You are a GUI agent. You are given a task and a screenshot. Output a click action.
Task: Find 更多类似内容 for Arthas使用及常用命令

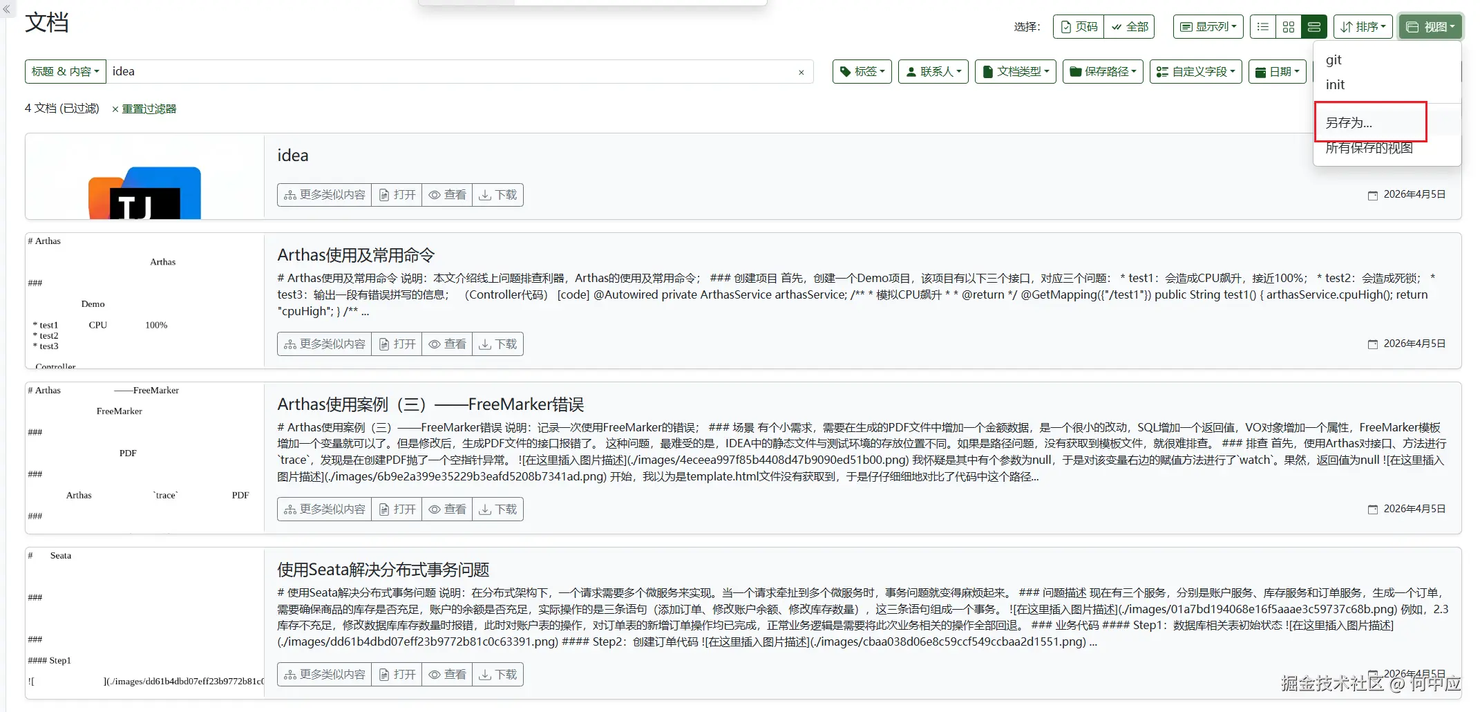pyautogui.click(x=323, y=344)
